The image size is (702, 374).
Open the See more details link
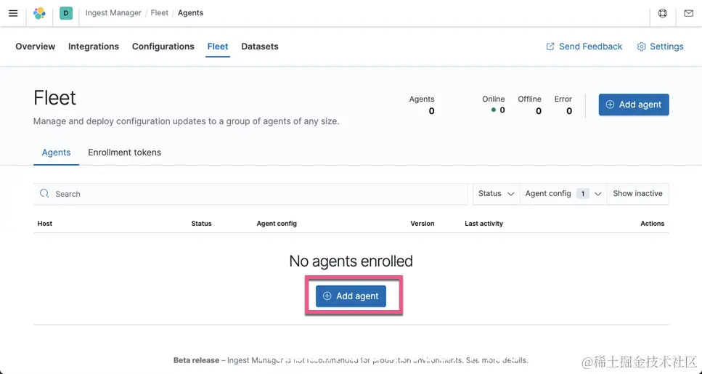pos(497,360)
